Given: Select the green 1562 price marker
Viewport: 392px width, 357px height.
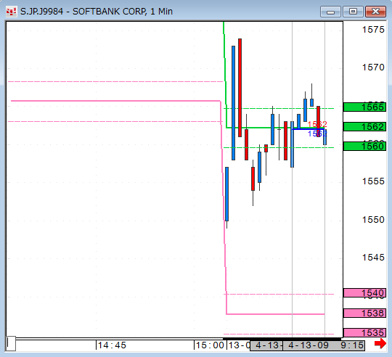Looking at the screenshot, I should coord(364,127).
